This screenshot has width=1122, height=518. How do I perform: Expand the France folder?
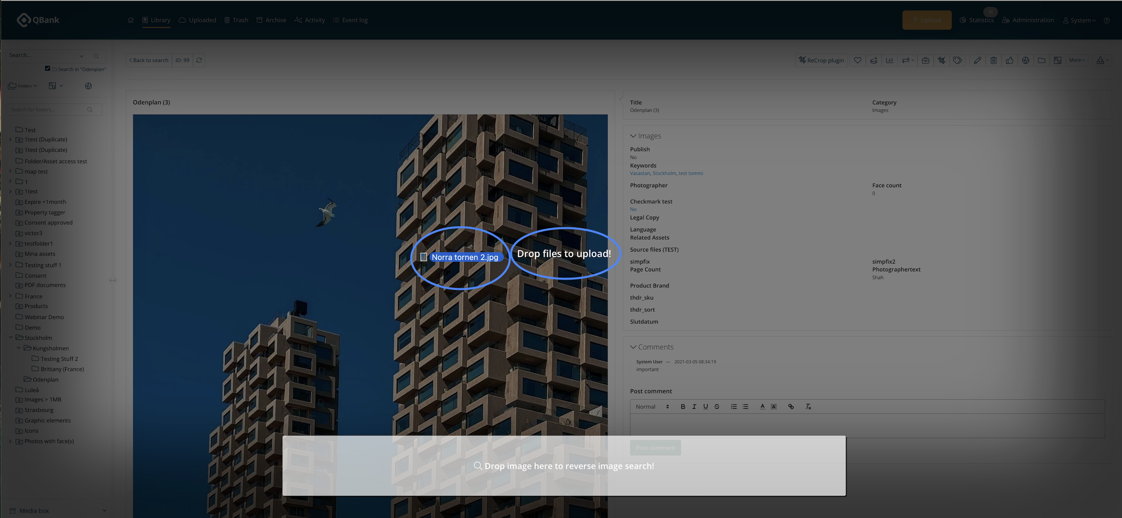[10, 296]
